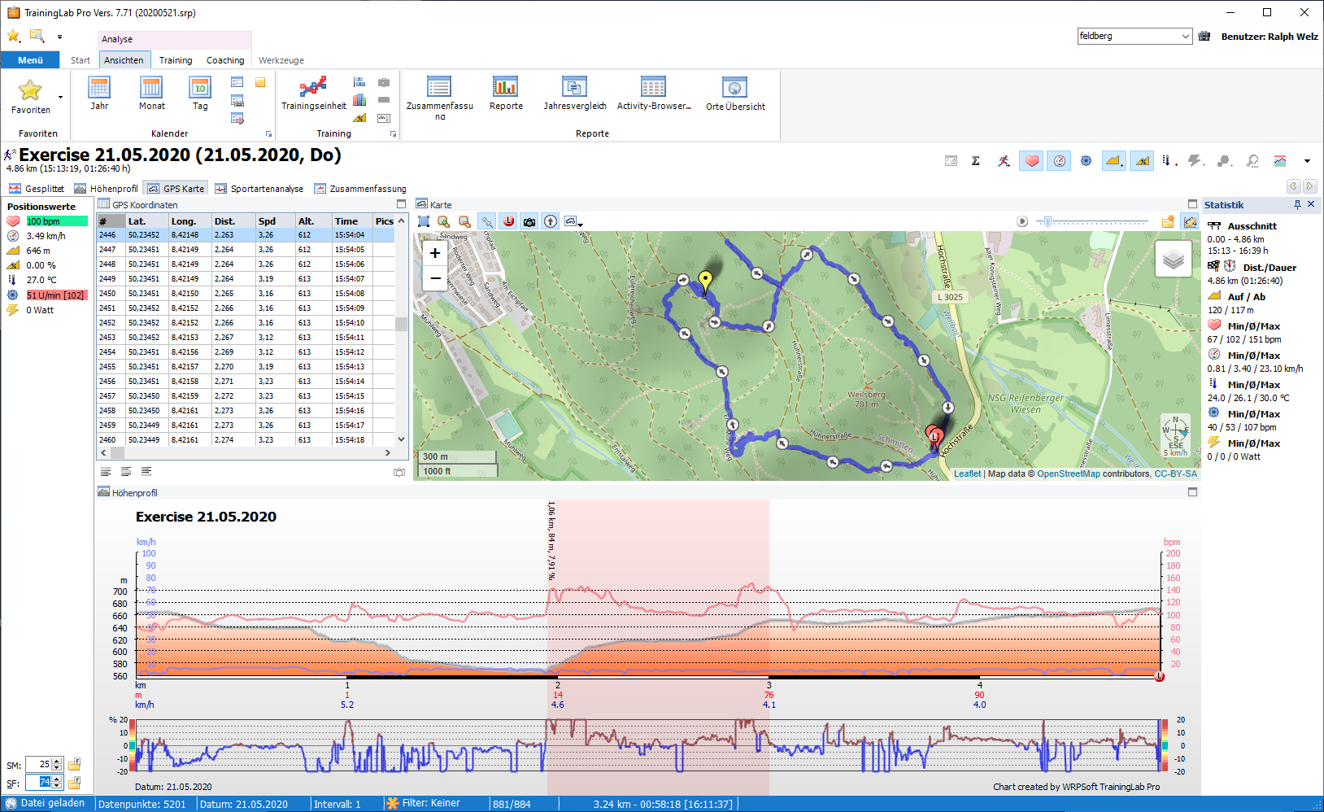Switch to the Start ribbon tab
The height and width of the screenshot is (812, 1324).
click(x=80, y=60)
